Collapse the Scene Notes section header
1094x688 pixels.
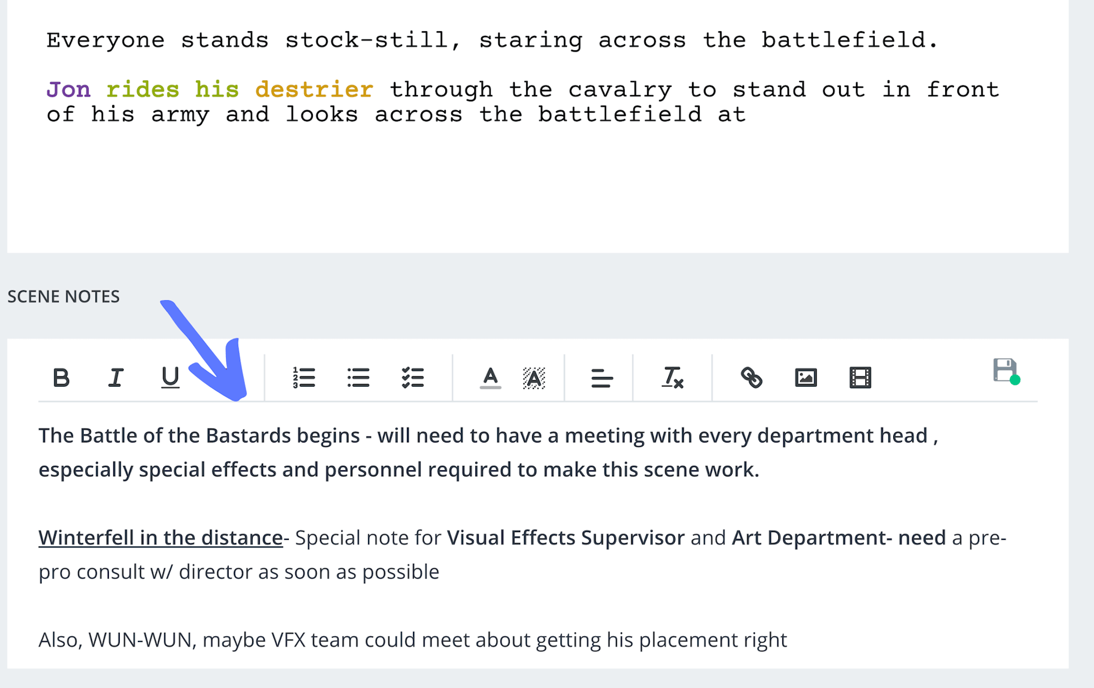coord(63,296)
